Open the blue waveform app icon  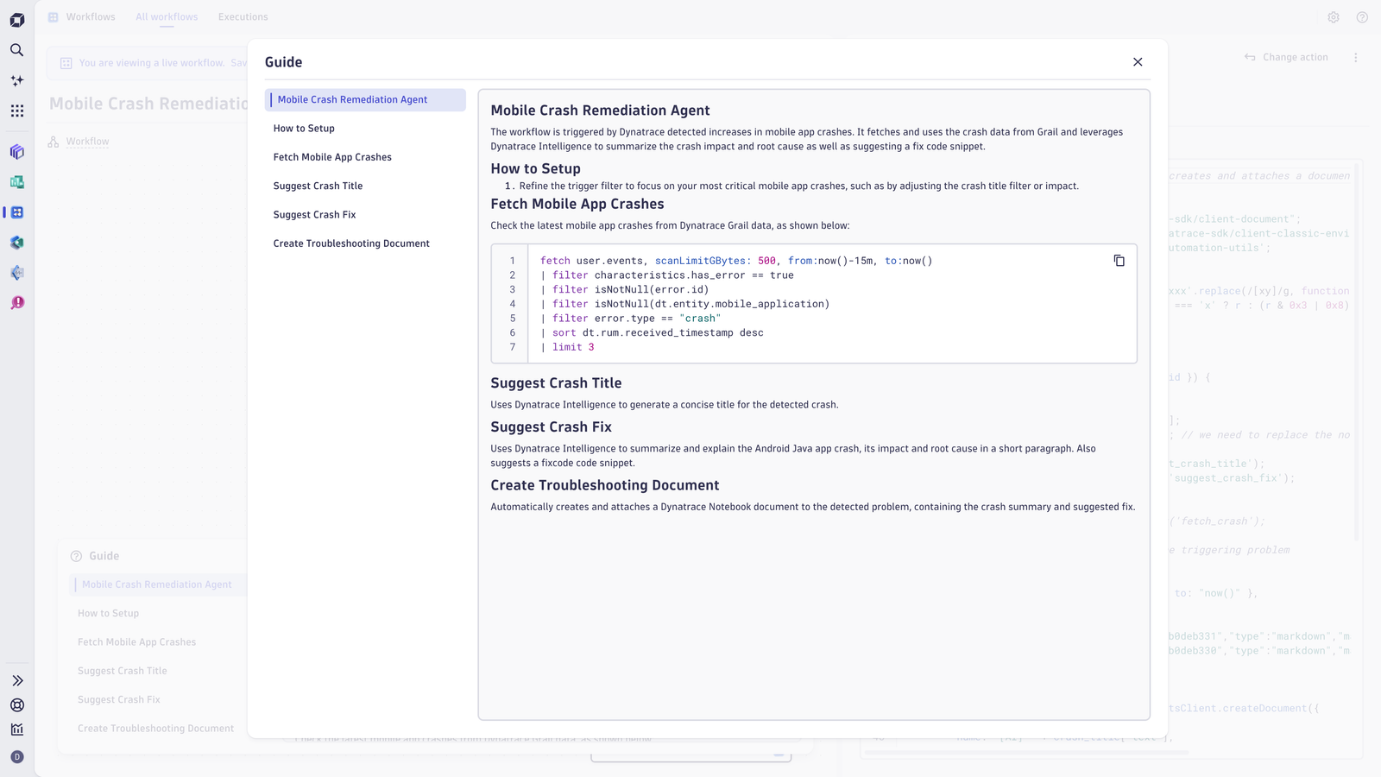point(16,273)
